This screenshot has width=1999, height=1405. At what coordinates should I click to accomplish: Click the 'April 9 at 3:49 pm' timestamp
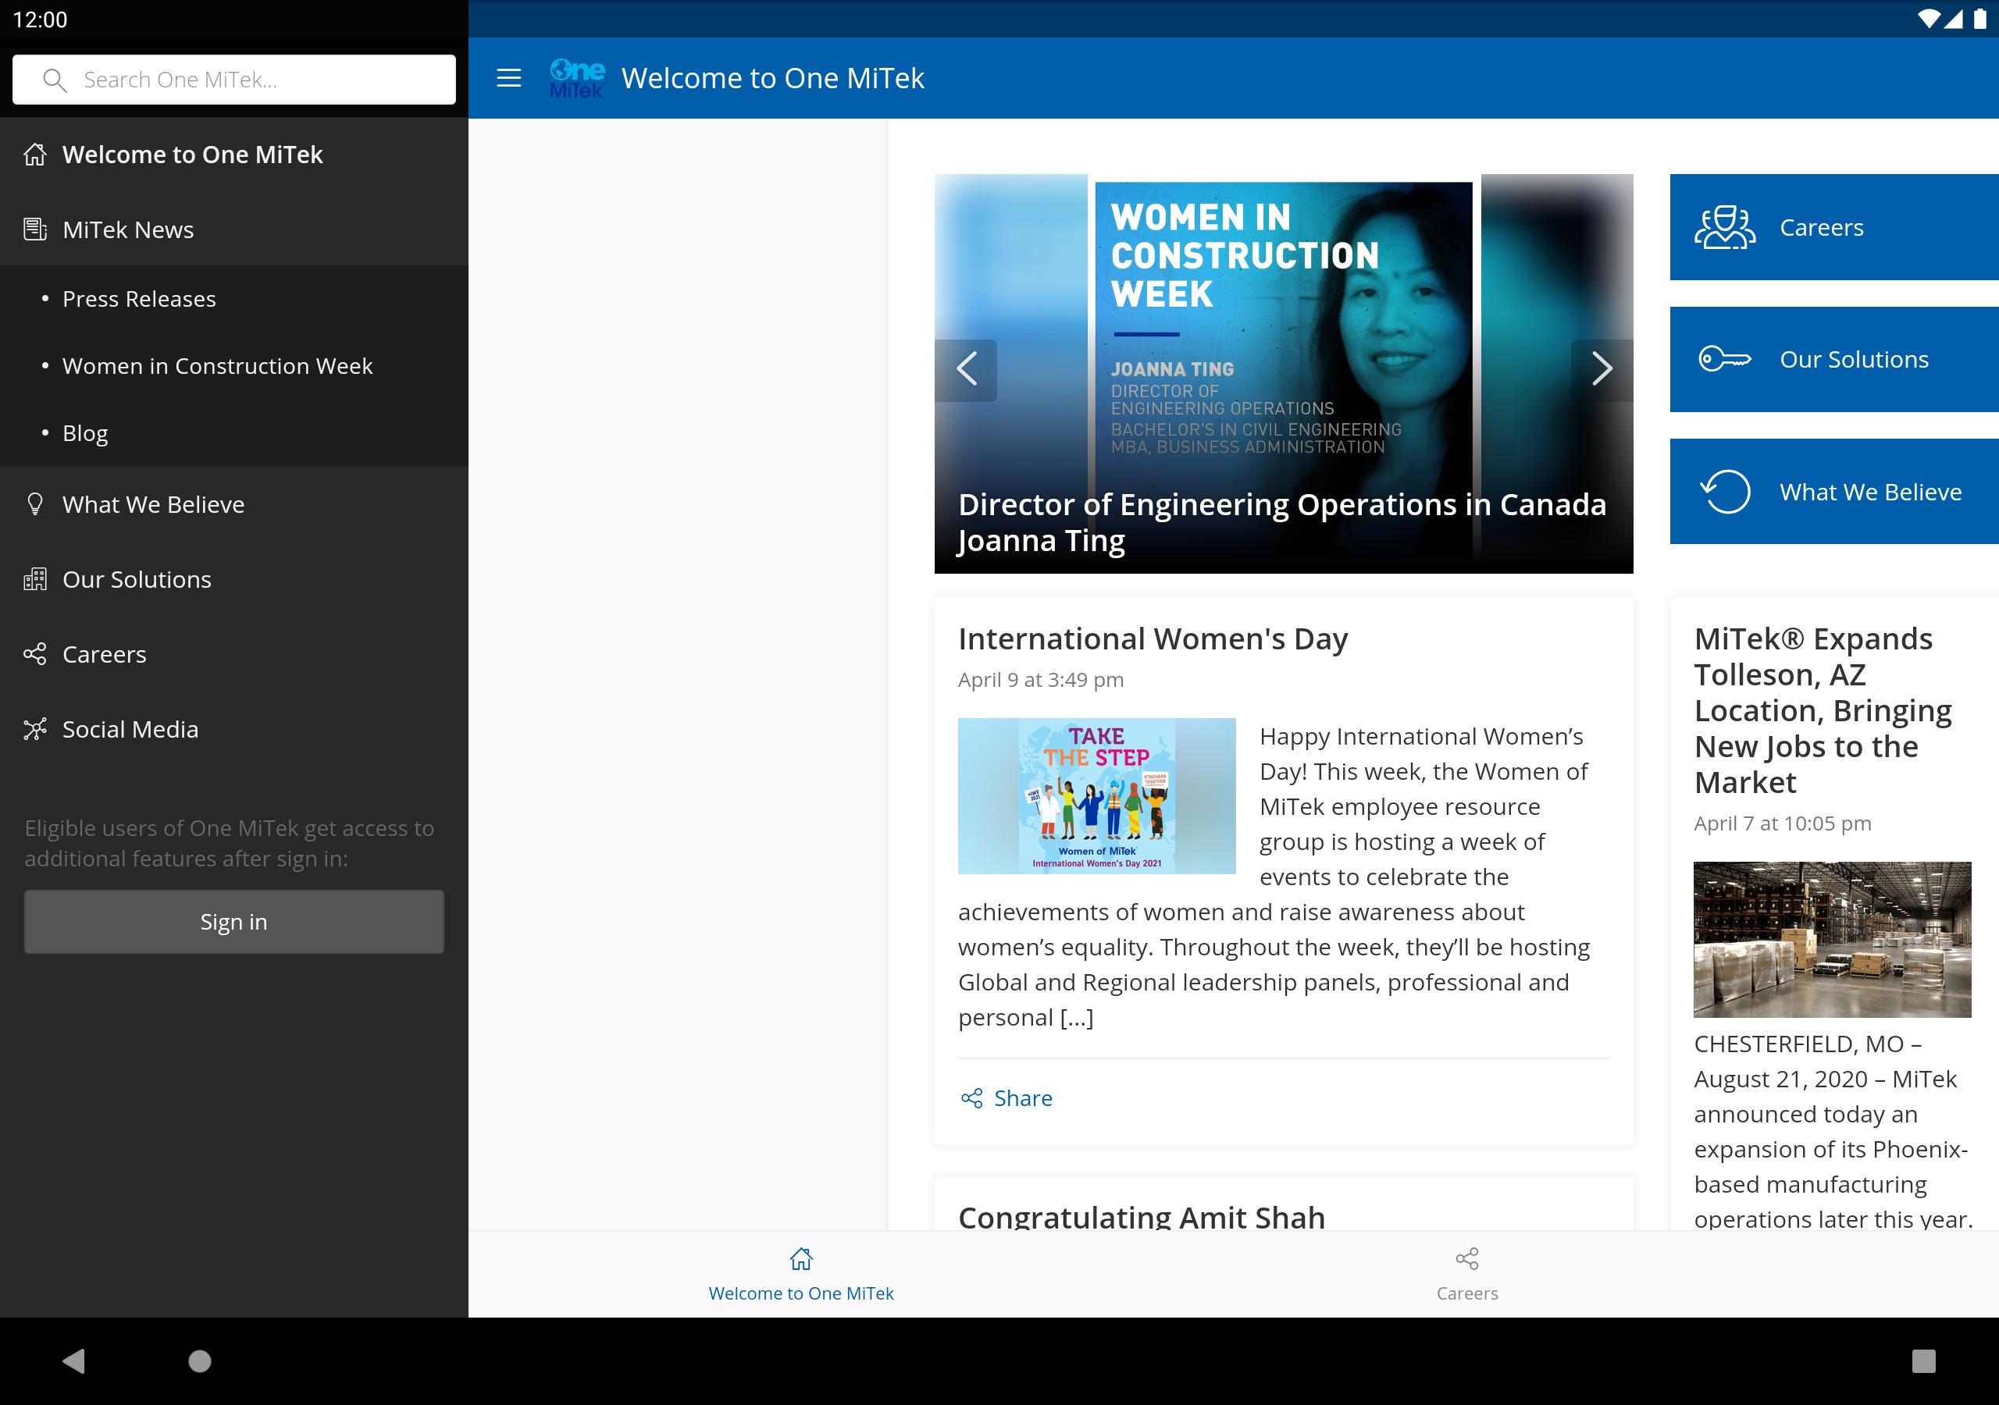[1042, 680]
